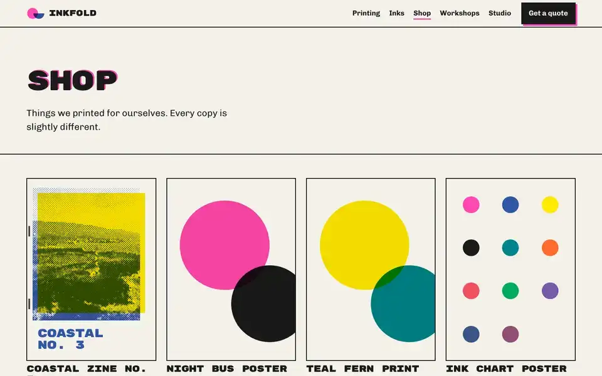The image size is (602, 376).
Task: Click the large SHOP page heading
Action: pos(72,80)
